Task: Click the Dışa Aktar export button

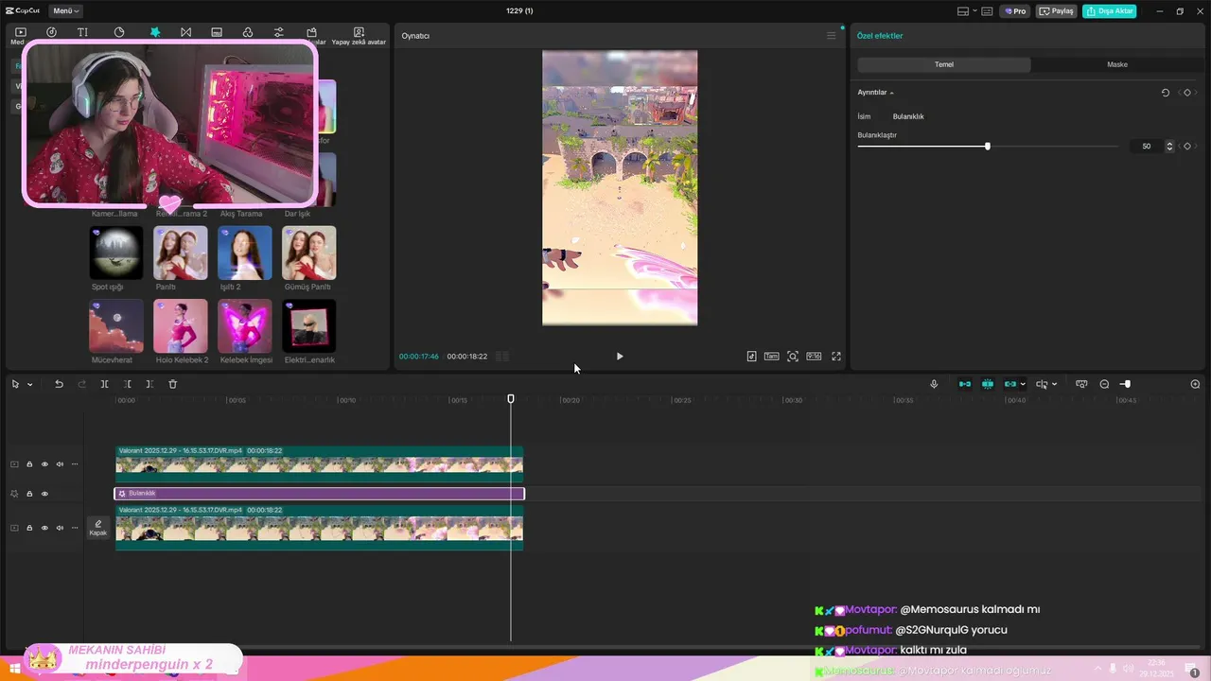Action: (1110, 11)
